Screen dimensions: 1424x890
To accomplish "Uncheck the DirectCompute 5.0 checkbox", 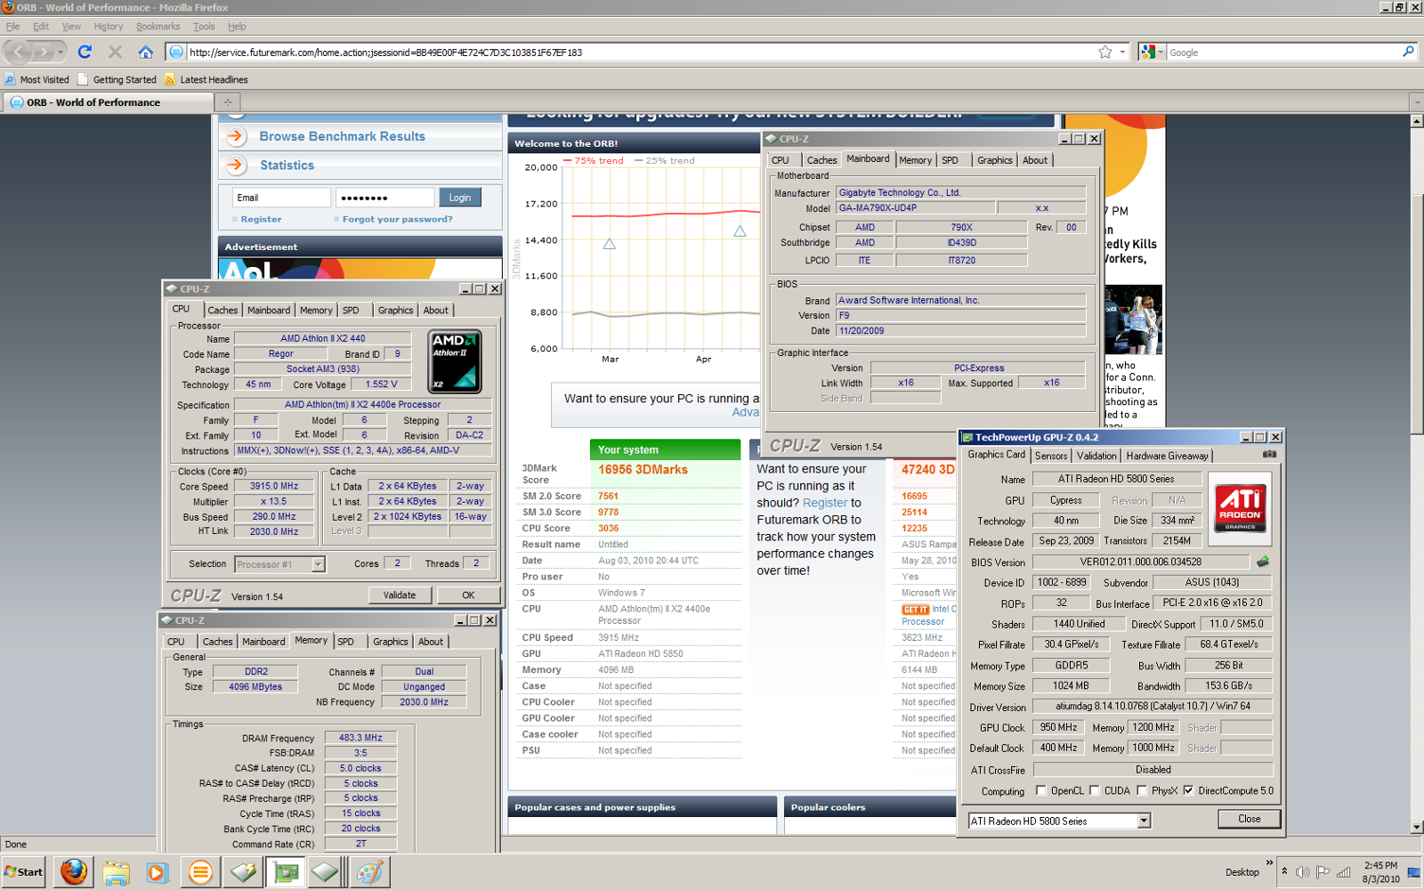I will (x=1188, y=790).
